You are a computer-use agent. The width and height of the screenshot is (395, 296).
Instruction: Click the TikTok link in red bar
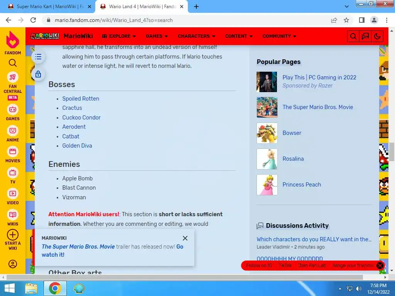pyautogui.click(x=285, y=266)
